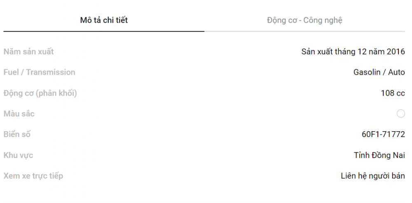This screenshot has width=412, height=203.
Task: Click Liên hệ người bán link
Action: [373, 176]
